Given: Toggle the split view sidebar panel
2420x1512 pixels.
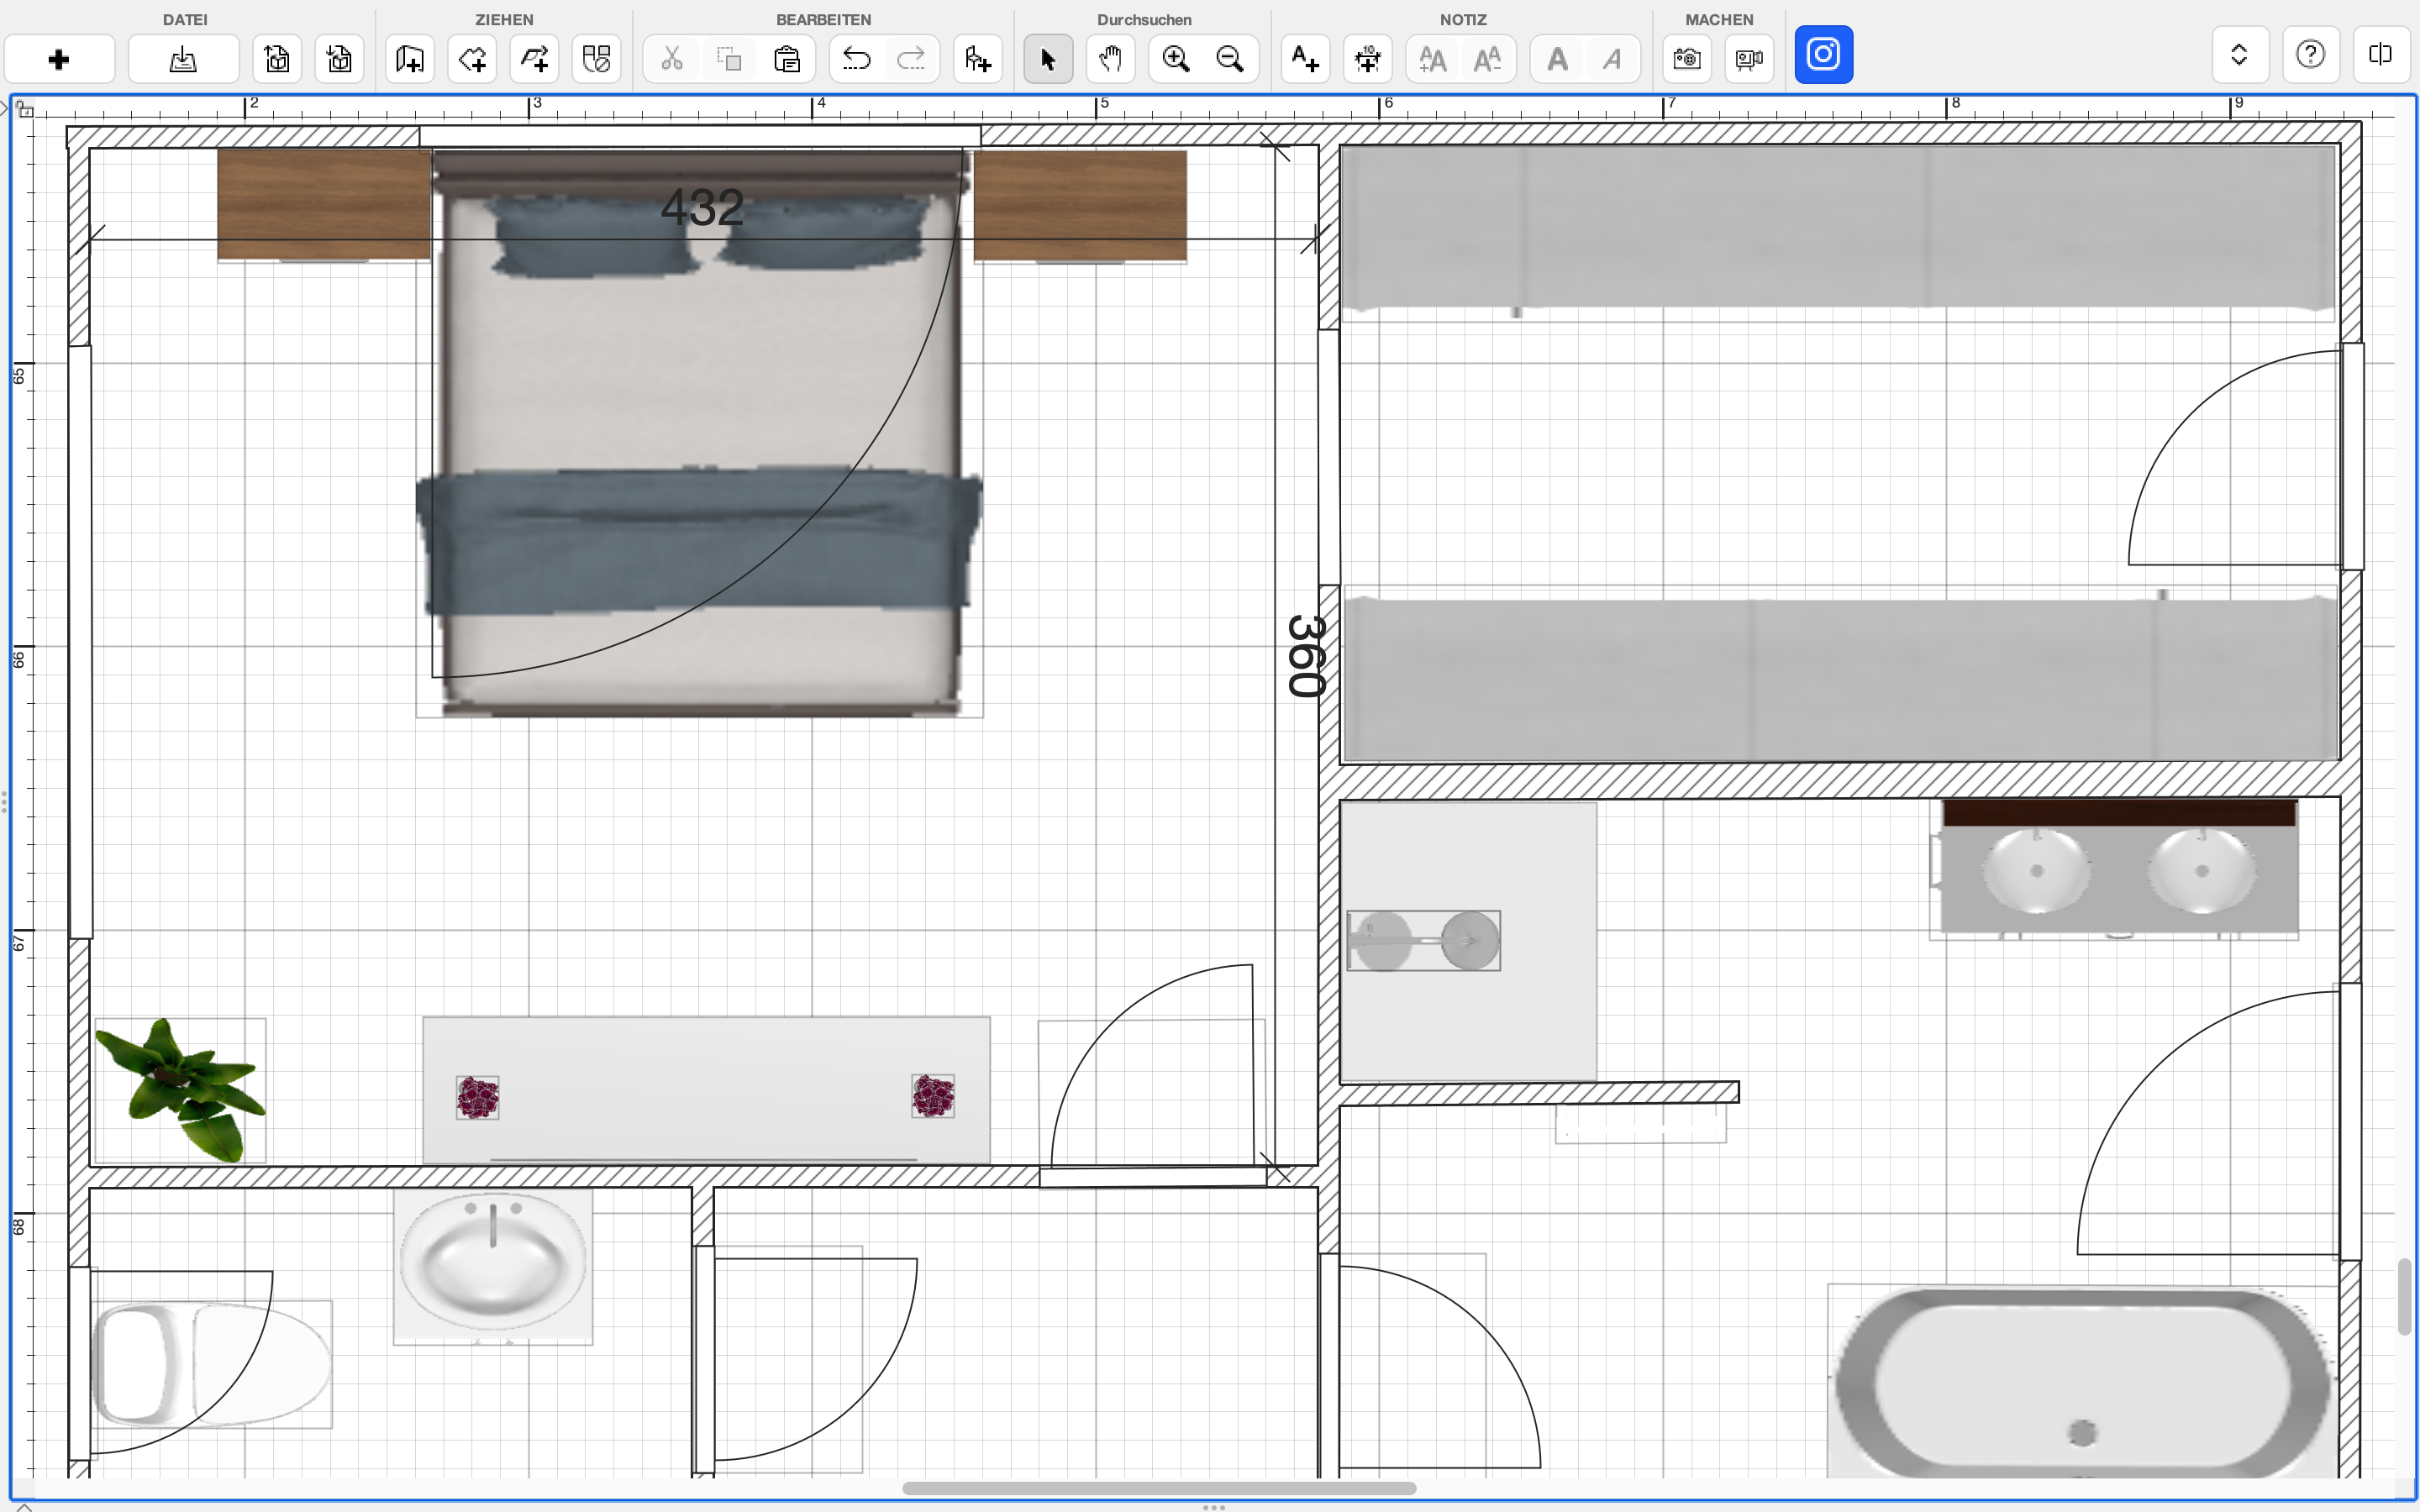Looking at the screenshot, I should click(x=2380, y=54).
